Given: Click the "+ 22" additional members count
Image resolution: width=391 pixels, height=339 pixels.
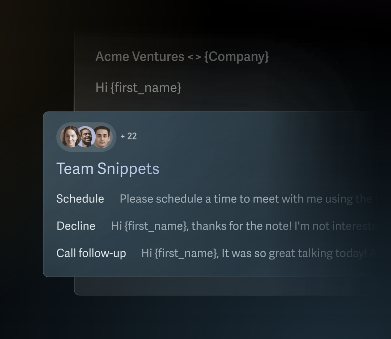Looking at the screenshot, I should tap(129, 136).
